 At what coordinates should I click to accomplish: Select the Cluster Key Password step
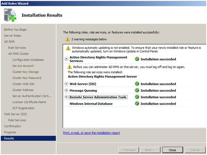click(x=27, y=78)
